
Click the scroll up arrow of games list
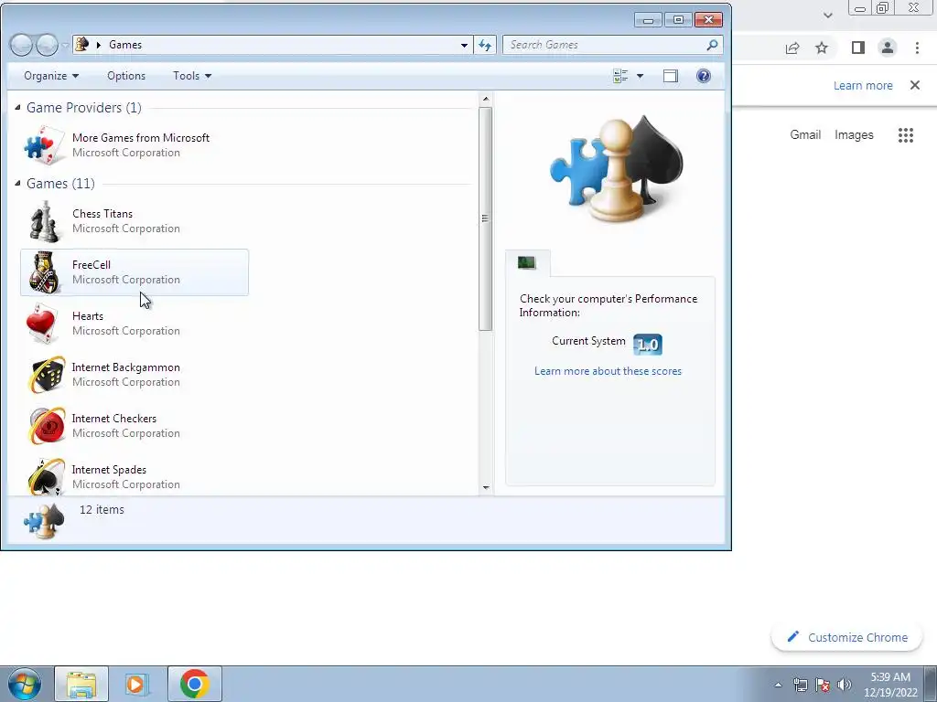486,99
